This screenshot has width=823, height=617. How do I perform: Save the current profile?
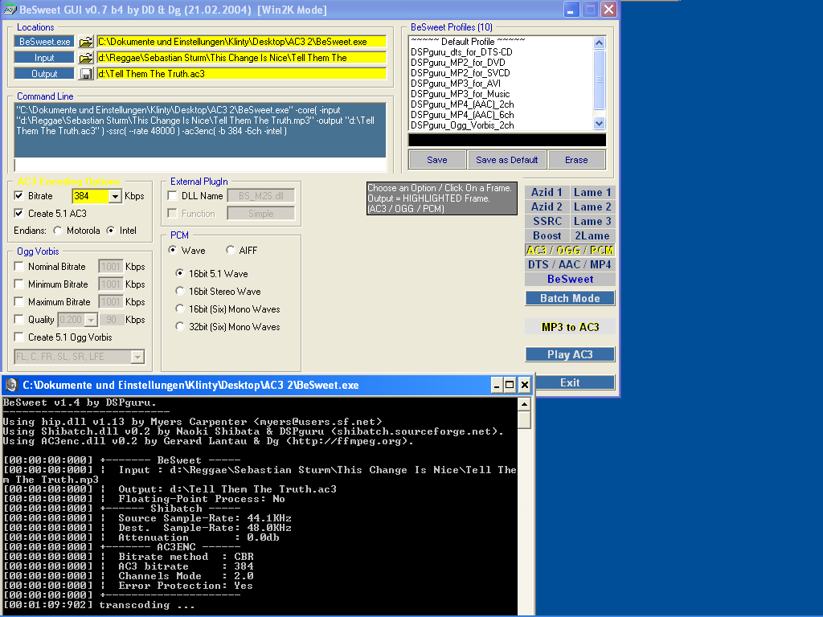[x=437, y=160]
